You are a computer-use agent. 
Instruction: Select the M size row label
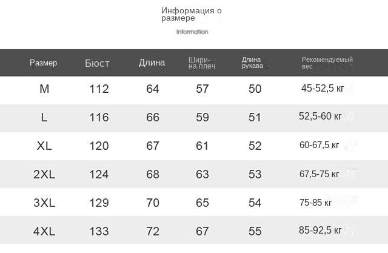point(44,89)
